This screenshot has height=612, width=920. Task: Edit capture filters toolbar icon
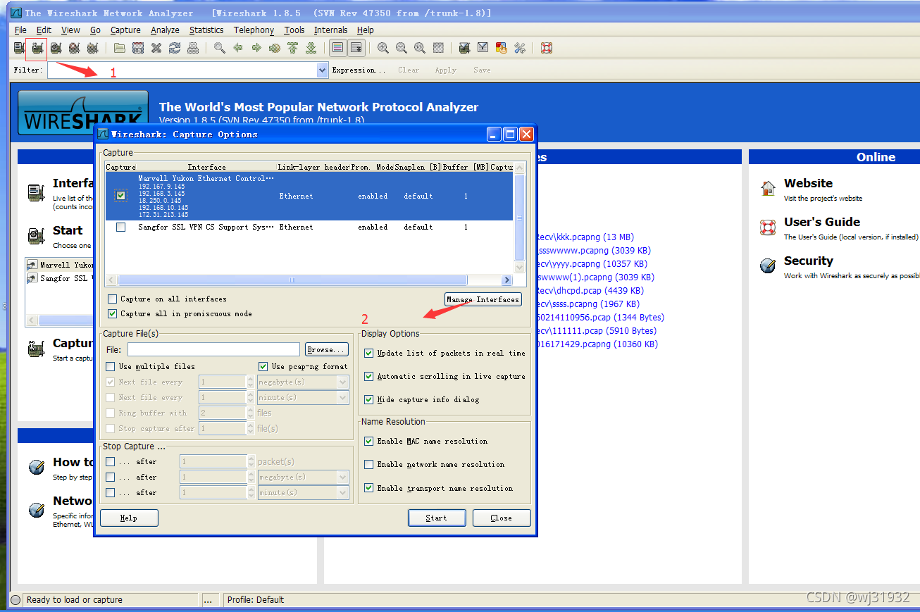[x=465, y=48]
